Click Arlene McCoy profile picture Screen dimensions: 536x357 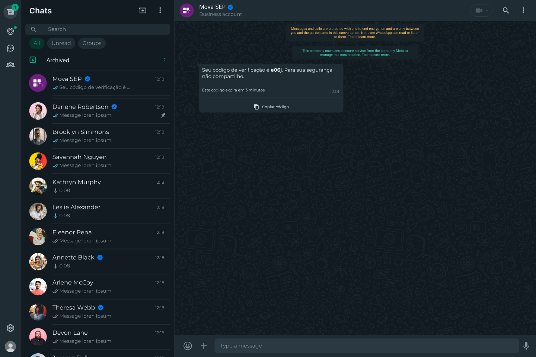(x=38, y=287)
